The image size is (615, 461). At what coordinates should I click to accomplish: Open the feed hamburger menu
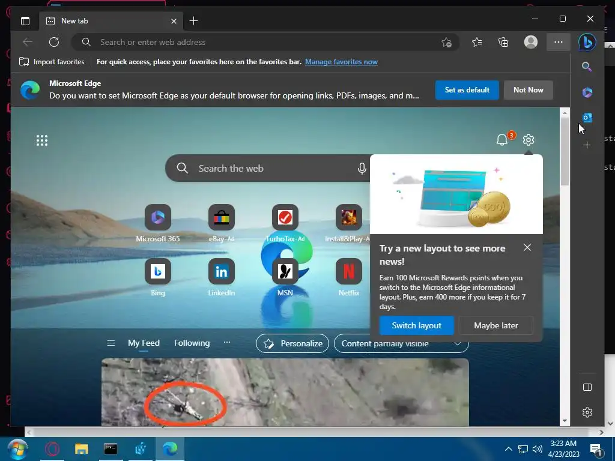click(x=111, y=343)
